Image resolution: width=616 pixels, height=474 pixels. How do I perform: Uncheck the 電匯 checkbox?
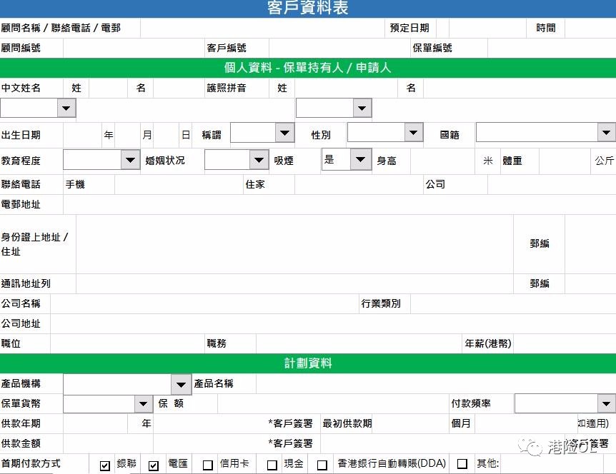point(152,464)
